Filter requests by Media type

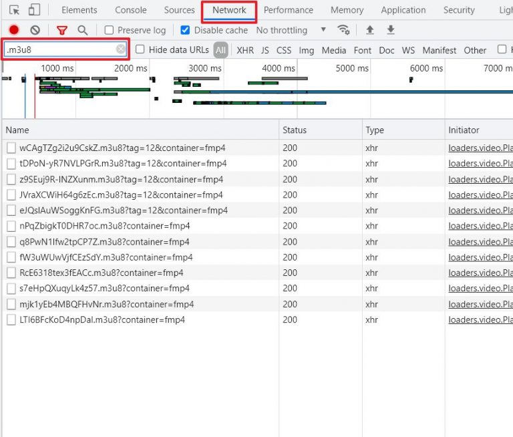(x=333, y=50)
